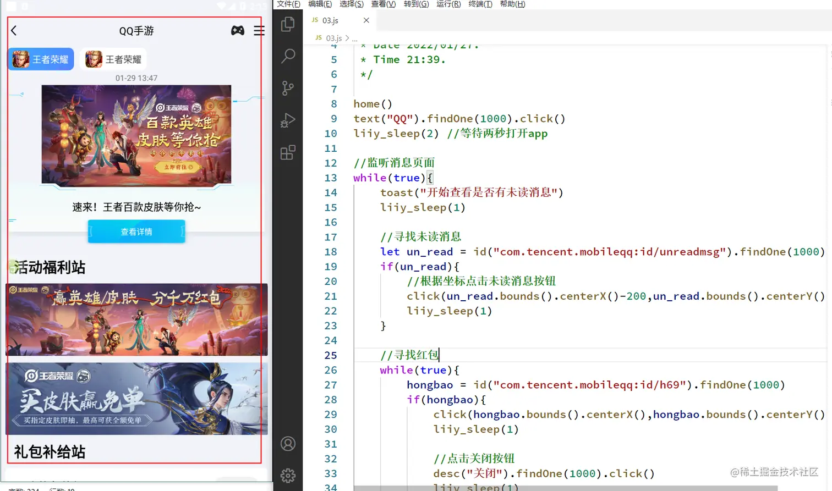This screenshot has height=491, width=832.
Task: Click the toast("开始查看是否有未读消息") line
Action: [472, 192]
